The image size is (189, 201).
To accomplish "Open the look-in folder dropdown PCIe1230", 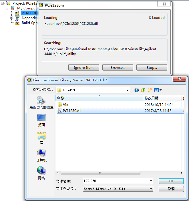I will point(93,90).
